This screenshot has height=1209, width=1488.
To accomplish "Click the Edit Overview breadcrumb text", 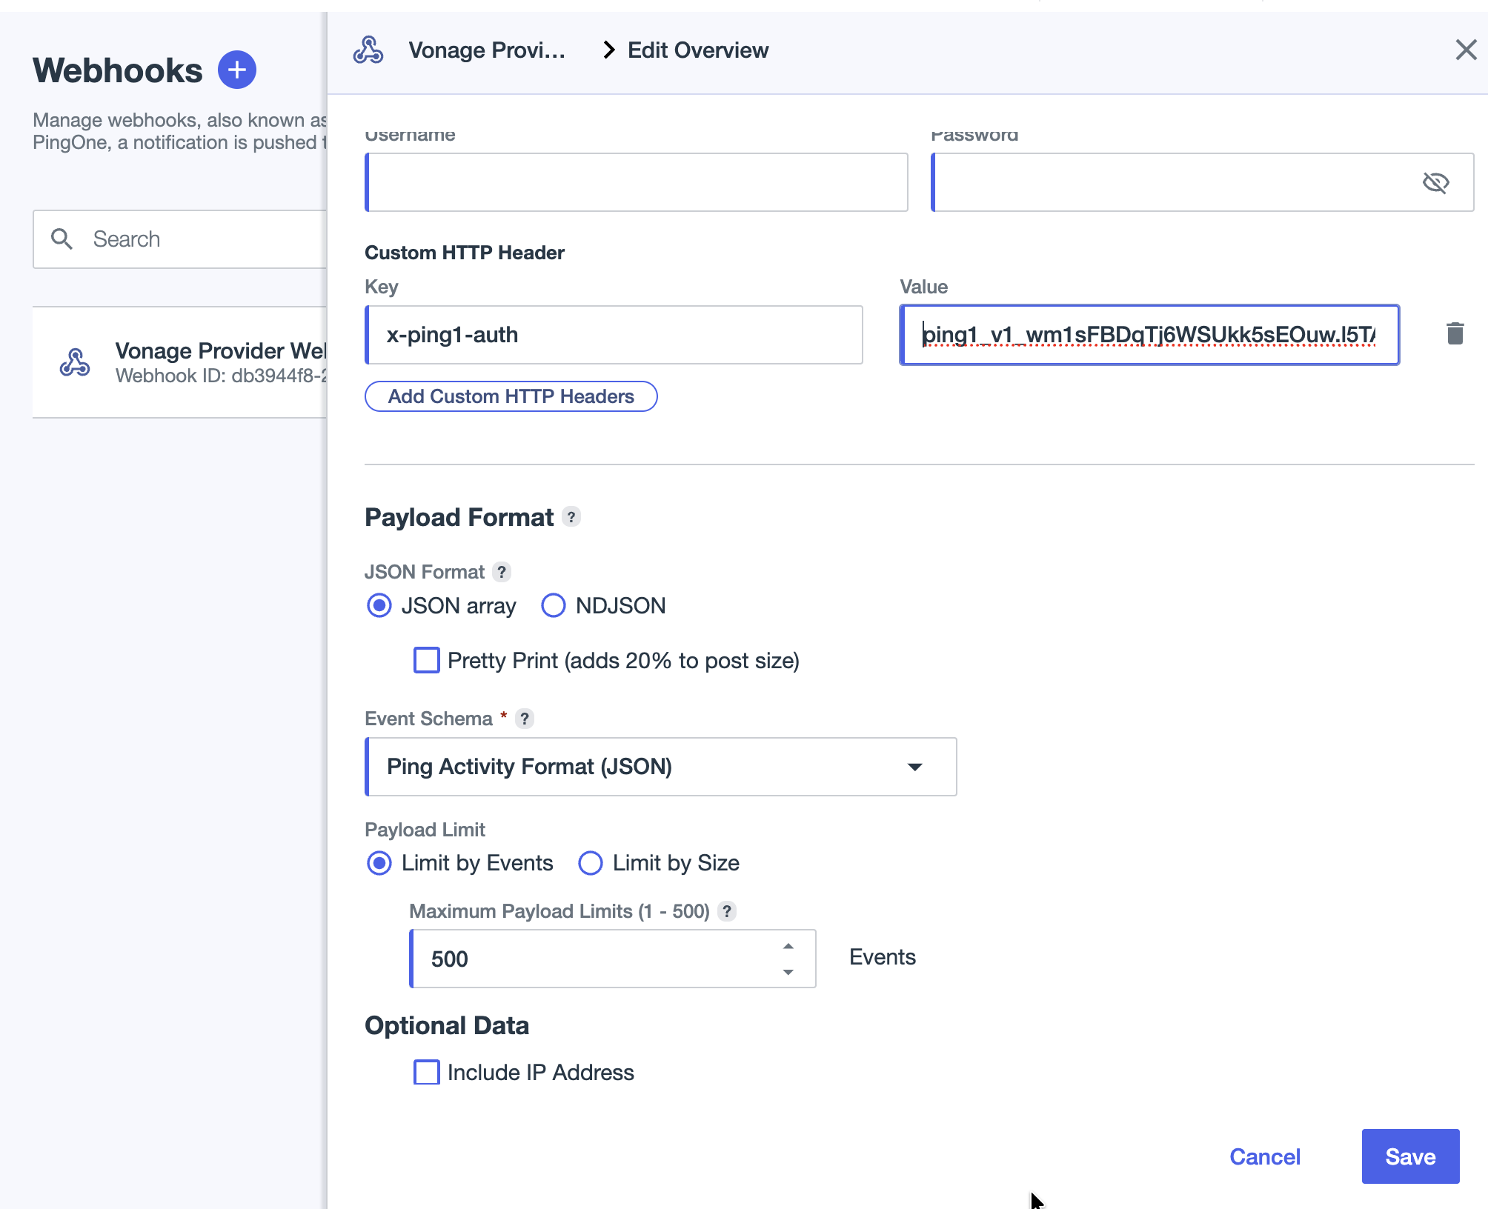I will (698, 50).
